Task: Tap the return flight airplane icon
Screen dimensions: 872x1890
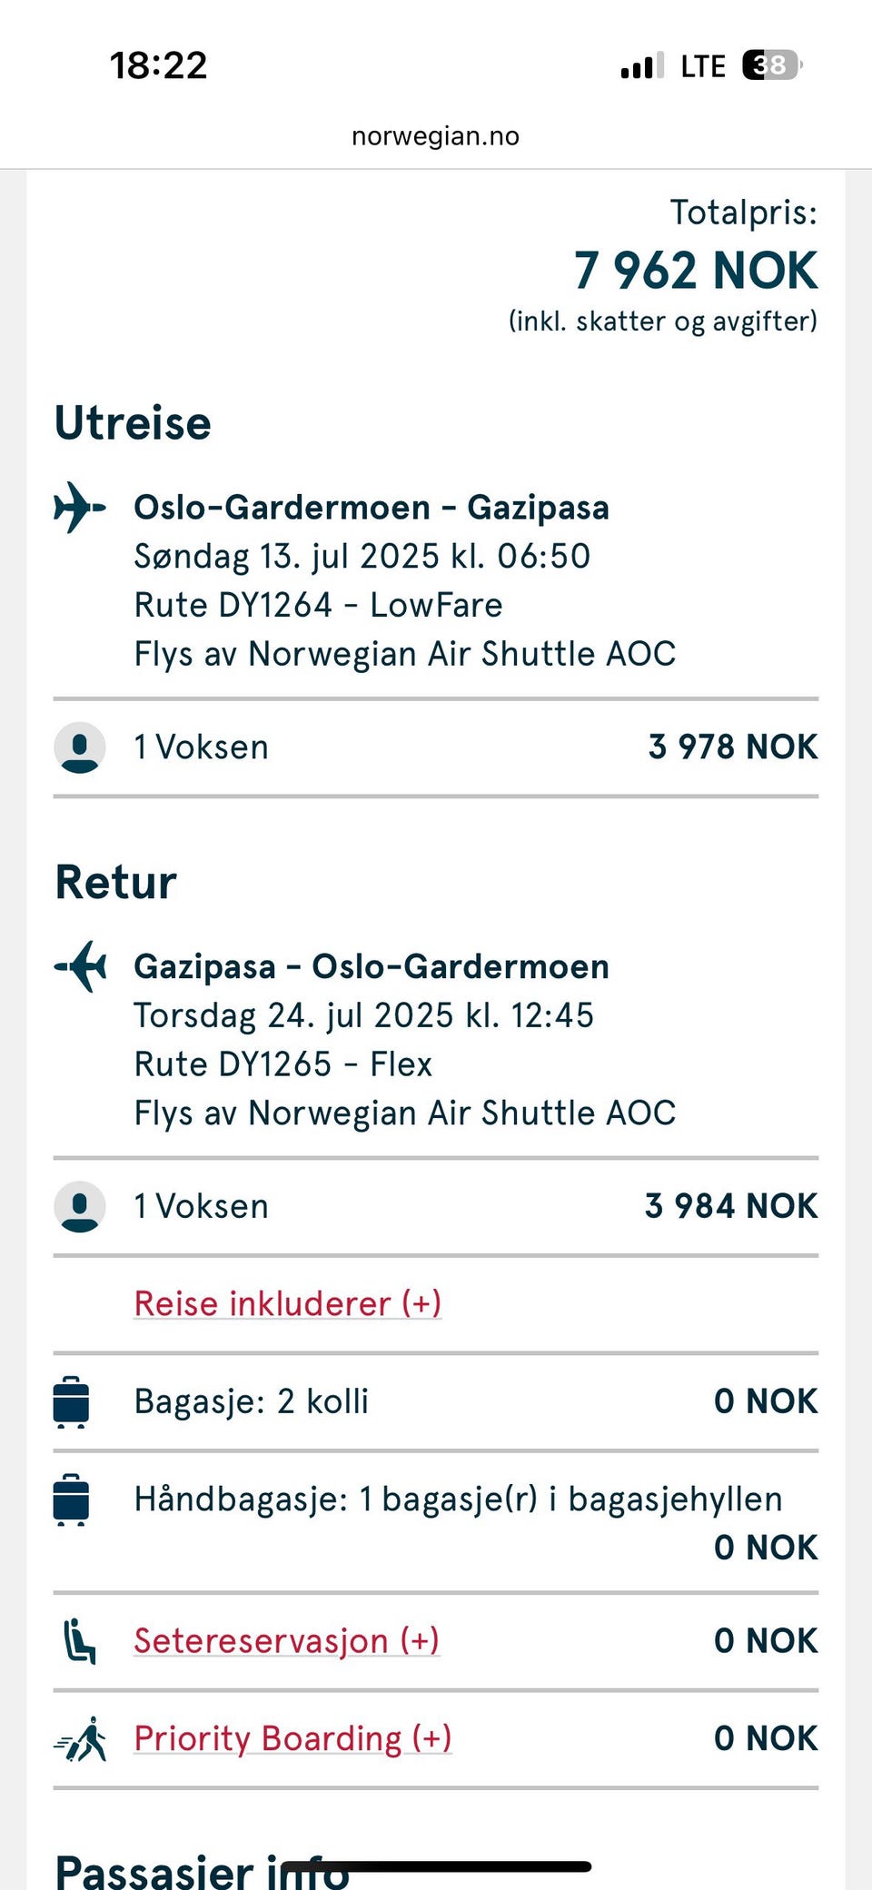Action: point(80,966)
